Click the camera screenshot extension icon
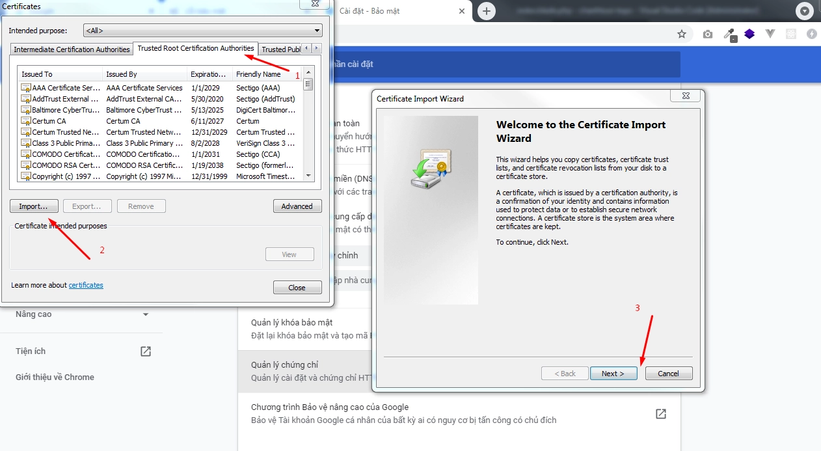 tap(708, 34)
